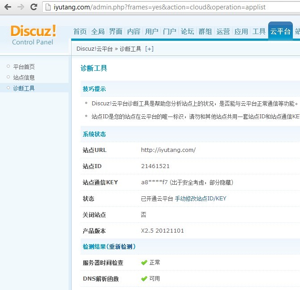
Task: Open the 工具 top menu tab
Action: tap(259, 31)
